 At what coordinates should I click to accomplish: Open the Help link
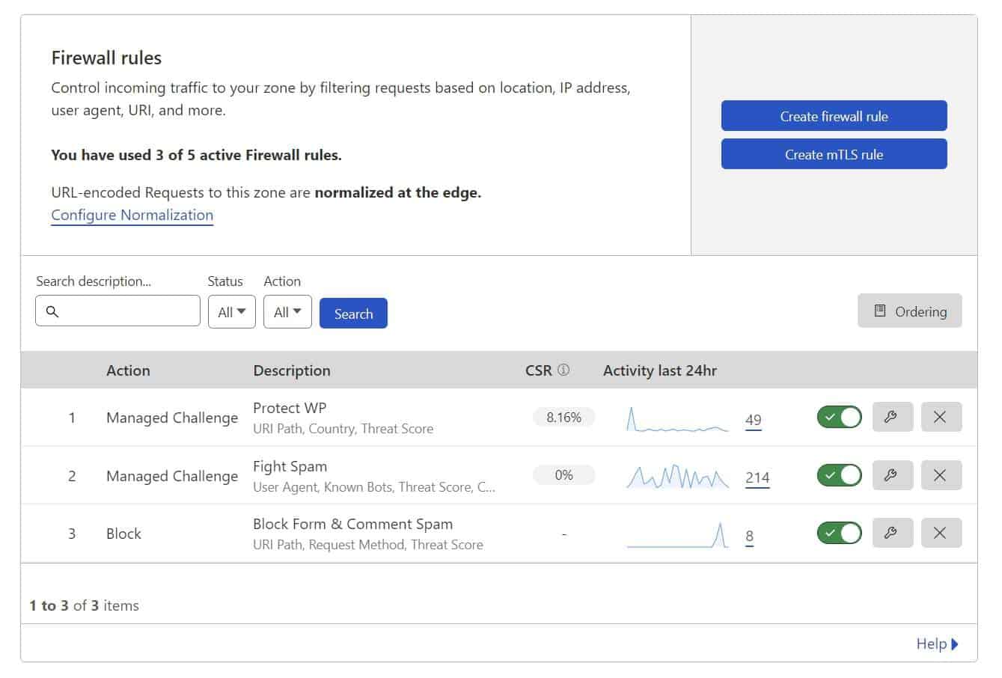(937, 644)
